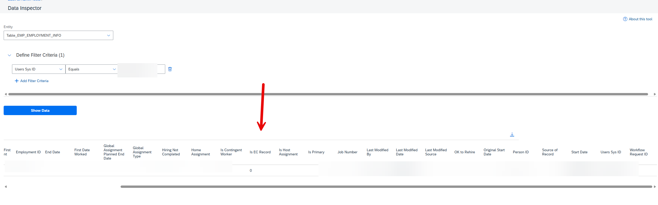Download the results table data
The image size is (658, 205).
click(512, 134)
